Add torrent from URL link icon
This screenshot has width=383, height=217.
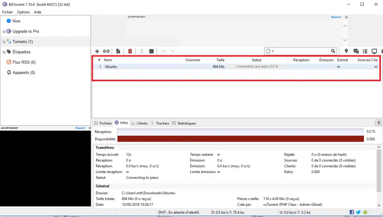[106, 51]
